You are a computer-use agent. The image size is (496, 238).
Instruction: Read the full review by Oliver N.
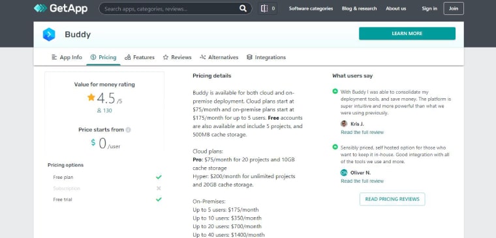click(362, 181)
